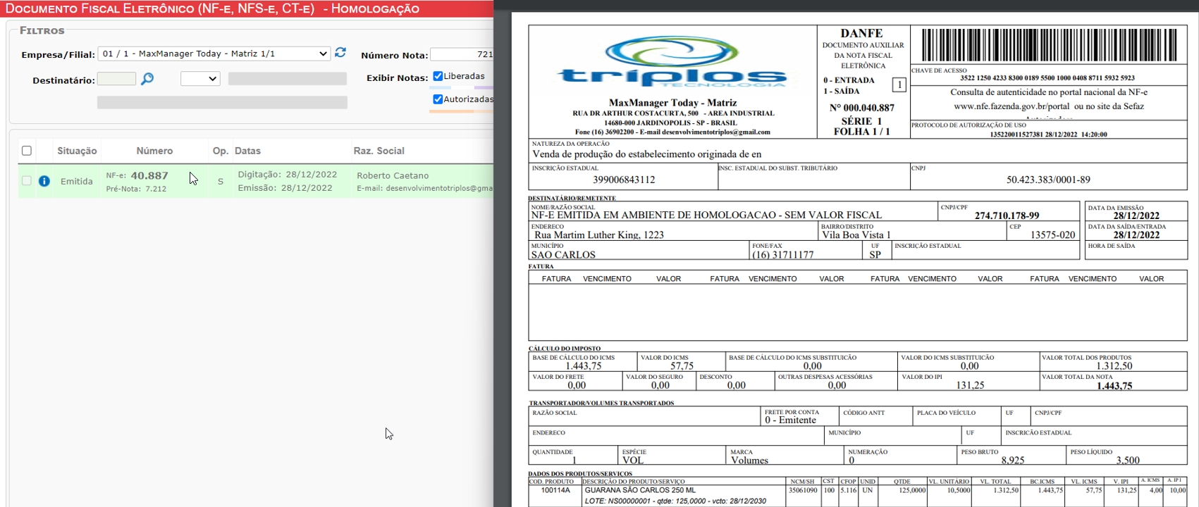Viewport: 1199px width, 507px height.
Task: Click the CPF 274.710.178-99 value
Action: [x=1007, y=215]
